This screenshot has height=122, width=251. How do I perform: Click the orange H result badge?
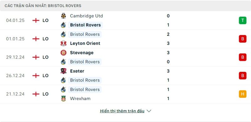[243, 94]
